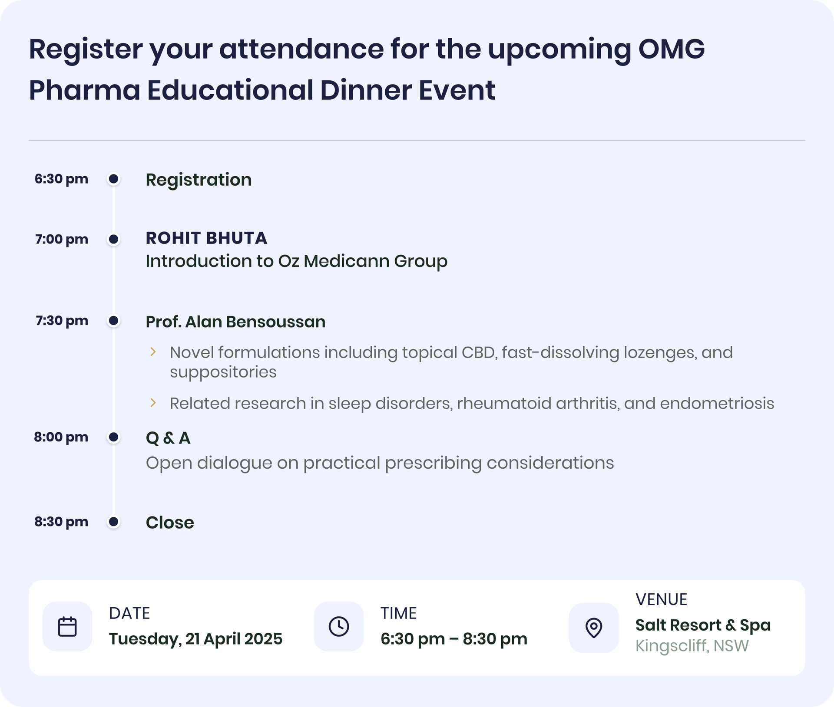Viewport: 834px width, 707px height.
Task: Click the calendar date icon
Action: (67, 627)
